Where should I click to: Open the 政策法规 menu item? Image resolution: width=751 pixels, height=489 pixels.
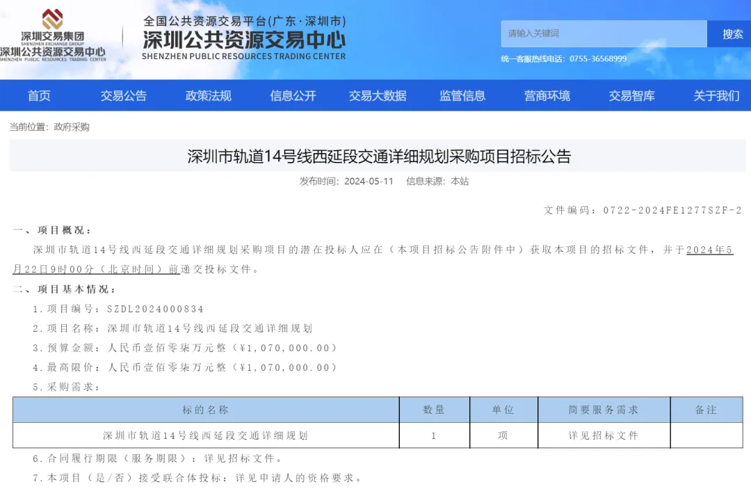tap(209, 96)
